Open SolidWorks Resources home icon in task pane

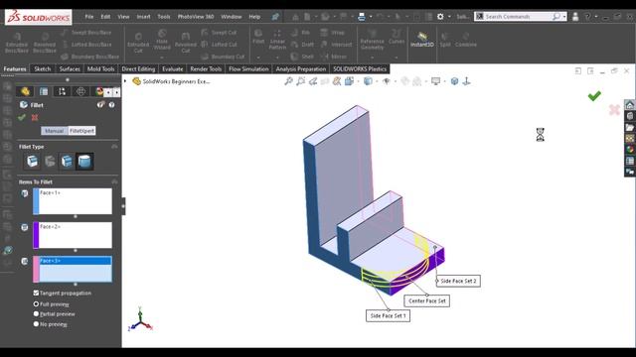(629, 105)
